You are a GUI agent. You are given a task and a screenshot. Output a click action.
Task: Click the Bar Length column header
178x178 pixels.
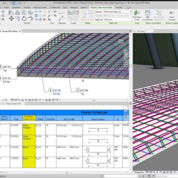point(69,118)
